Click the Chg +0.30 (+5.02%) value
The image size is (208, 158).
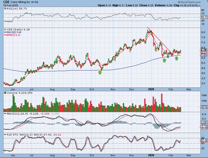[186, 5]
